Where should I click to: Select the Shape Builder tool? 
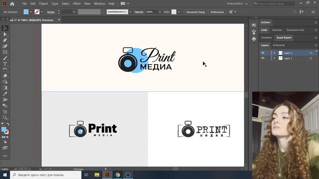click(x=5, y=82)
